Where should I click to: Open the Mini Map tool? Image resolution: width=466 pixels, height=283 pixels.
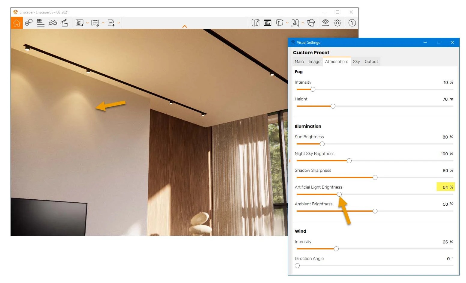point(255,23)
